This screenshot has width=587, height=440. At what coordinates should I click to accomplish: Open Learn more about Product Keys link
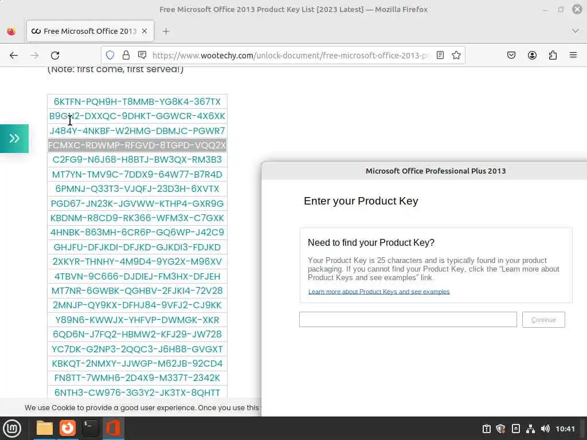click(x=379, y=292)
